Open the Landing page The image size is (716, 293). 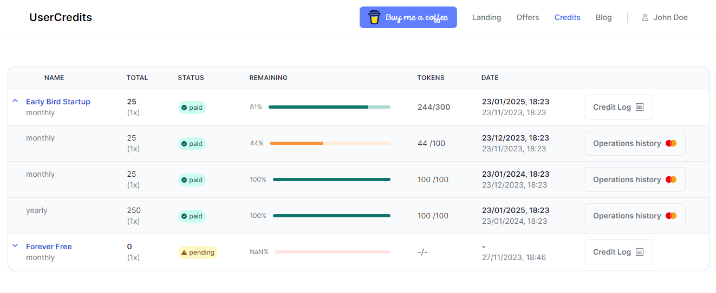[x=486, y=17]
